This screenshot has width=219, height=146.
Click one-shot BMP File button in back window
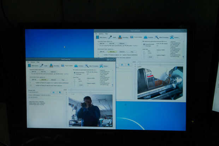(102, 43)
